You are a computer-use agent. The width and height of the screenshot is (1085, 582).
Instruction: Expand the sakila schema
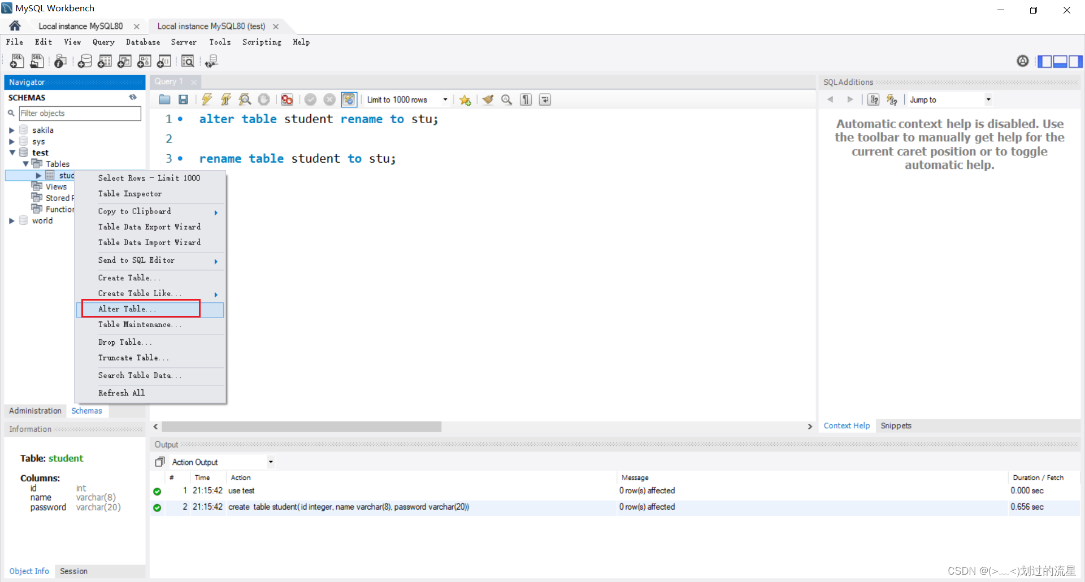11,130
